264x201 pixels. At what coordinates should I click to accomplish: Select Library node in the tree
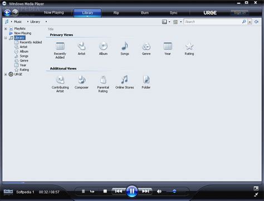[x=19, y=38]
